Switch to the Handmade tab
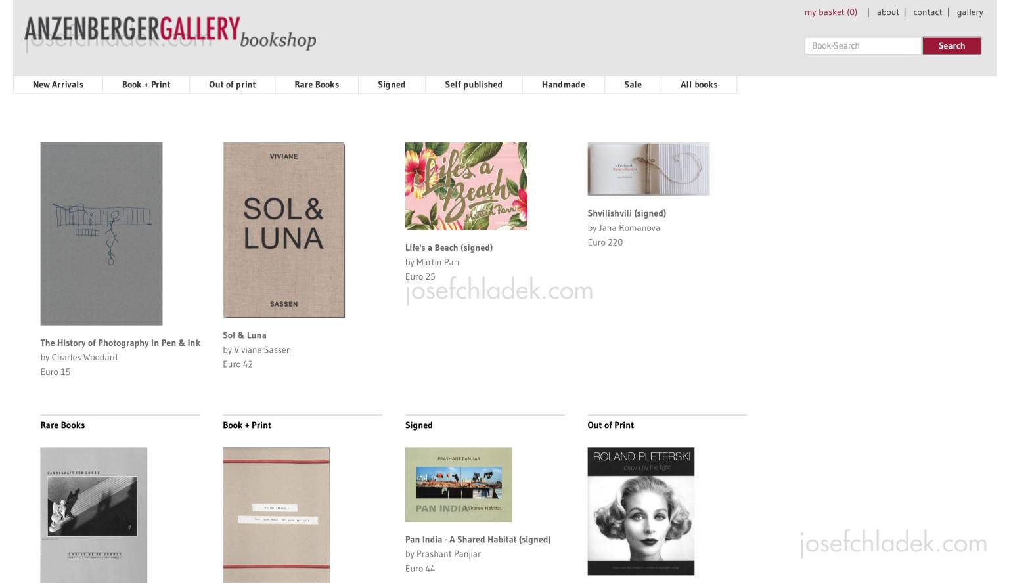This screenshot has height=583, width=1009. (564, 85)
